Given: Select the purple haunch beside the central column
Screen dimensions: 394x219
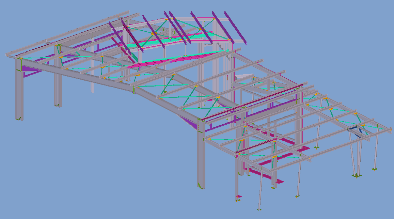Looking at the screenshot, I should tap(190, 123).
